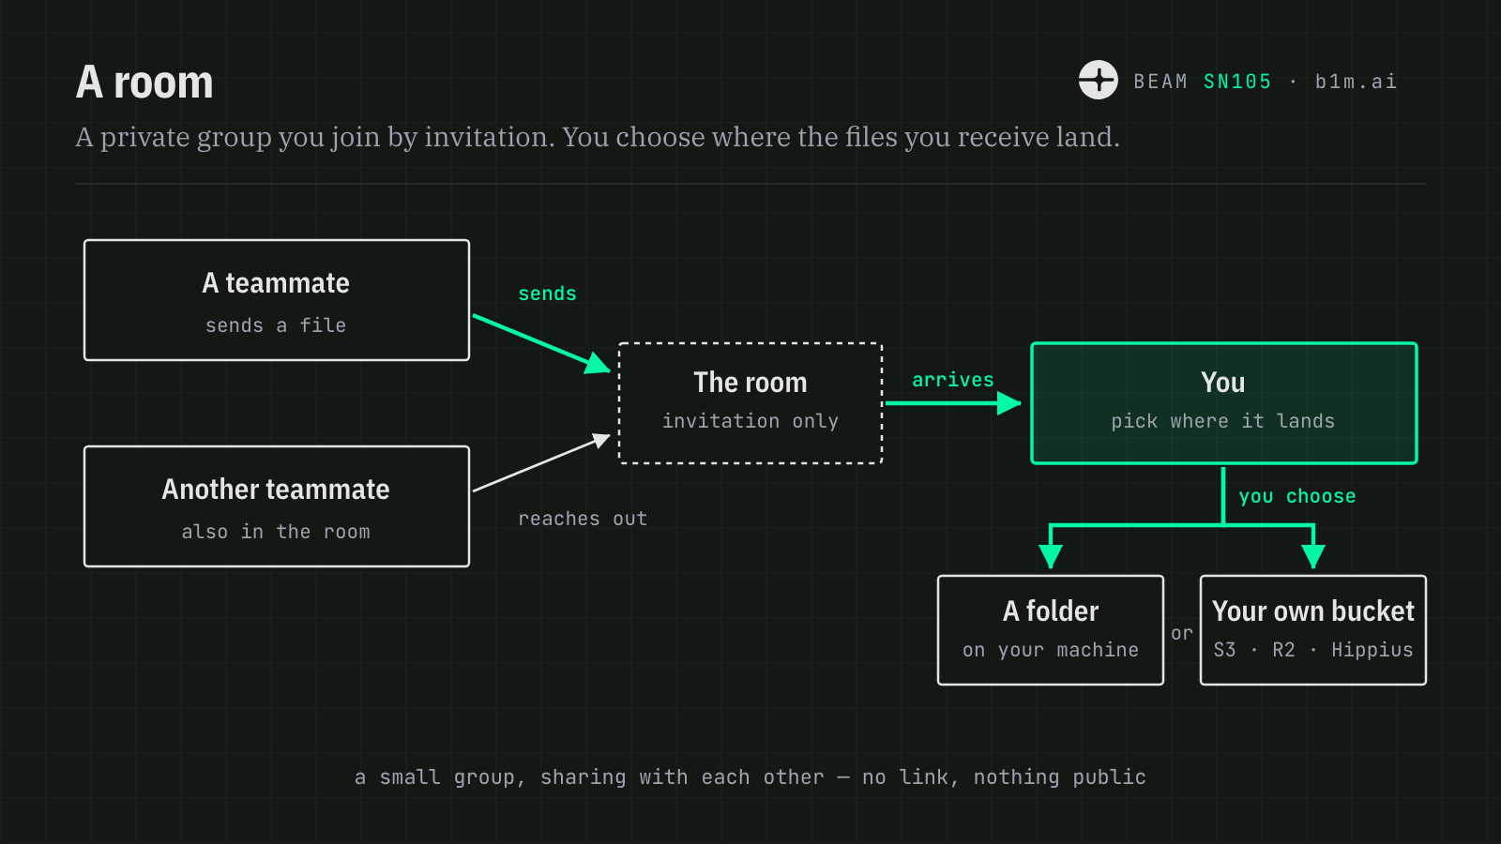Select the 'A teammate' box
The height and width of the screenshot is (844, 1501).
click(x=277, y=300)
